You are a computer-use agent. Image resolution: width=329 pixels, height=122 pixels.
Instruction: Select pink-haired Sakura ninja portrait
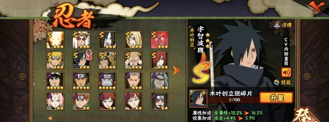55,101
